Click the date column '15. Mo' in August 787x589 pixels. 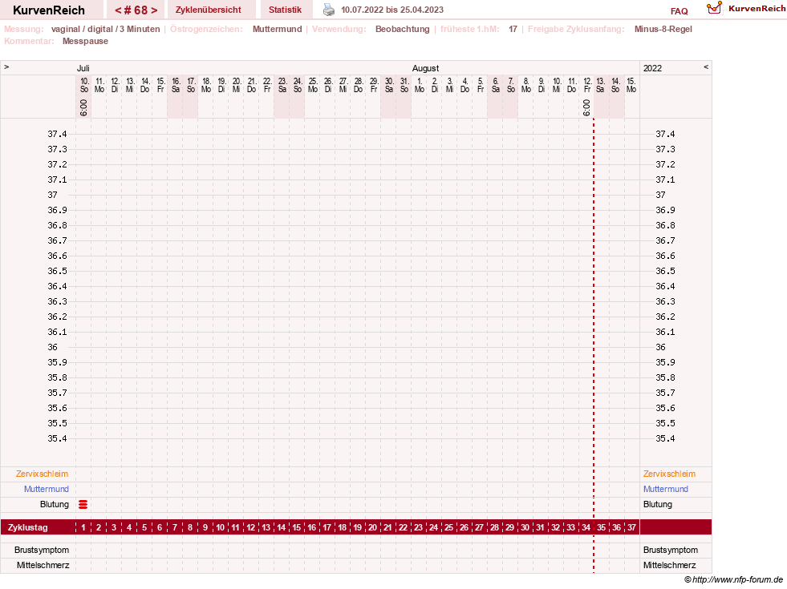pos(631,85)
